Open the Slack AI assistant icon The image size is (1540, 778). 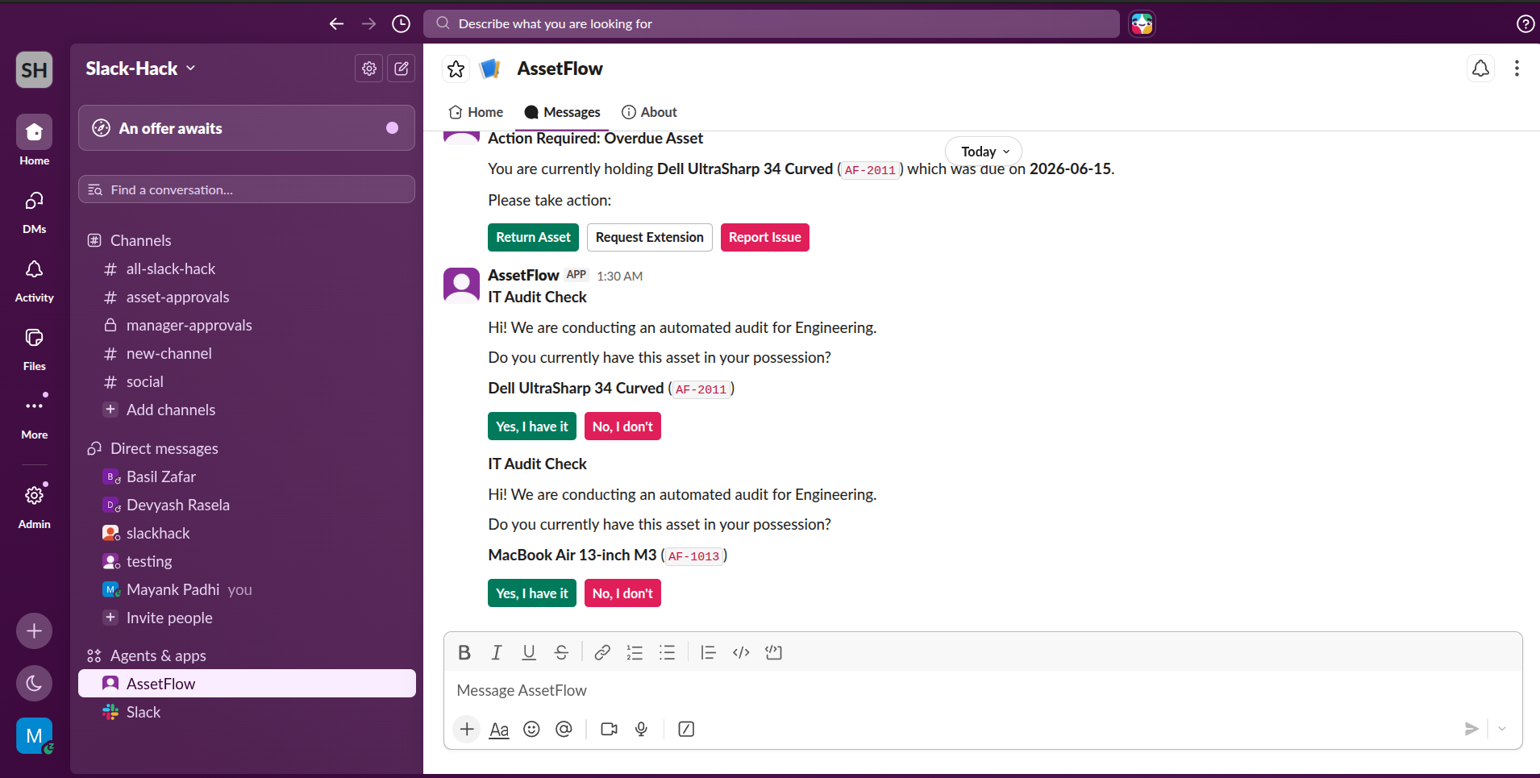tap(1142, 24)
